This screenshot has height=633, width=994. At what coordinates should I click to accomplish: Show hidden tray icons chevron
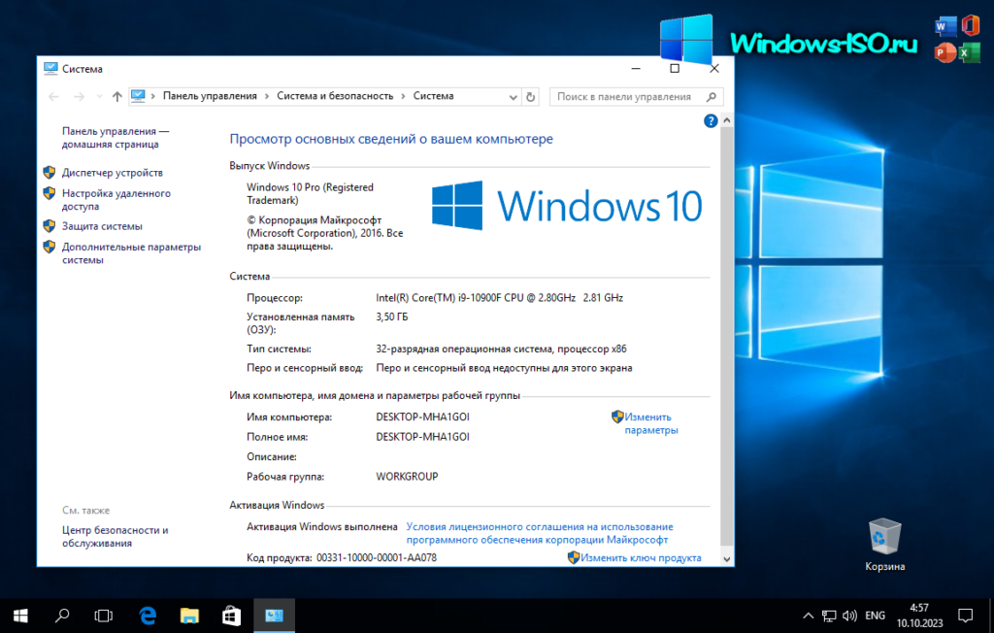pyautogui.click(x=809, y=616)
